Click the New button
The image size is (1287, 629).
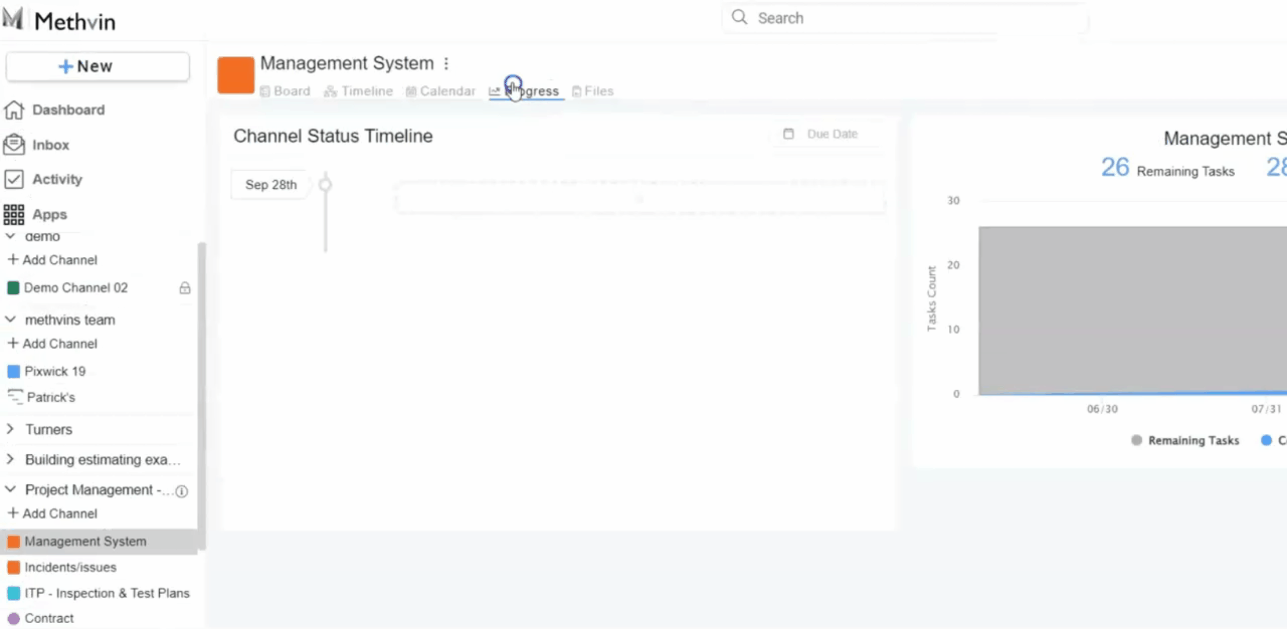[97, 66]
